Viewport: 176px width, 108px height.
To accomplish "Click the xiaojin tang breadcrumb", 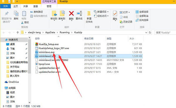I will click(34, 33).
